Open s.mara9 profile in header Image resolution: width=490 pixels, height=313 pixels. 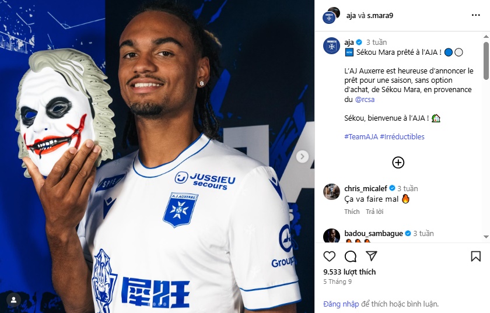click(380, 15)
